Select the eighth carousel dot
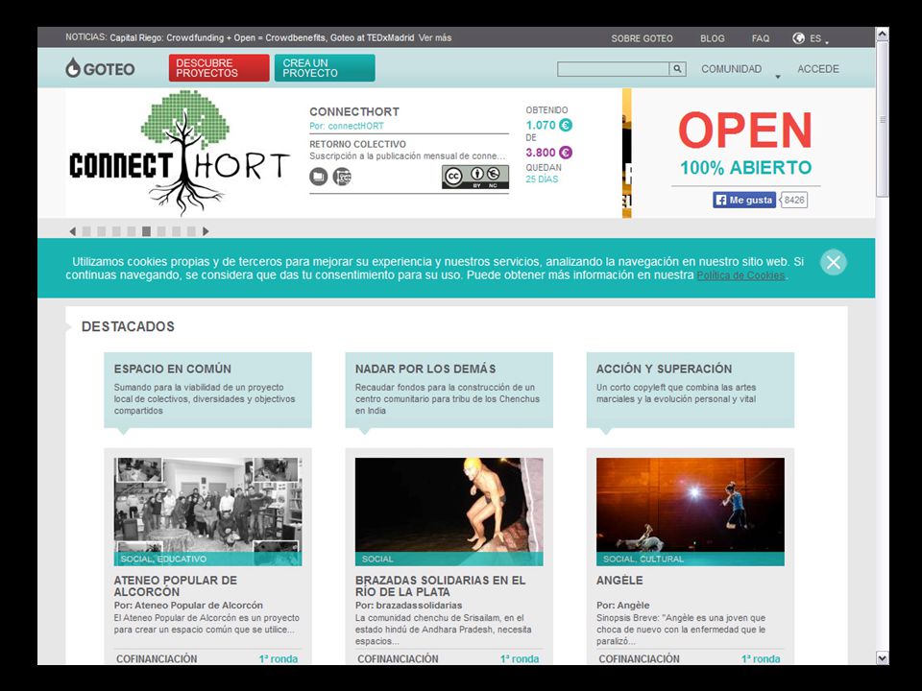Viewport: 922px width, 691px height. coord(191,231)
